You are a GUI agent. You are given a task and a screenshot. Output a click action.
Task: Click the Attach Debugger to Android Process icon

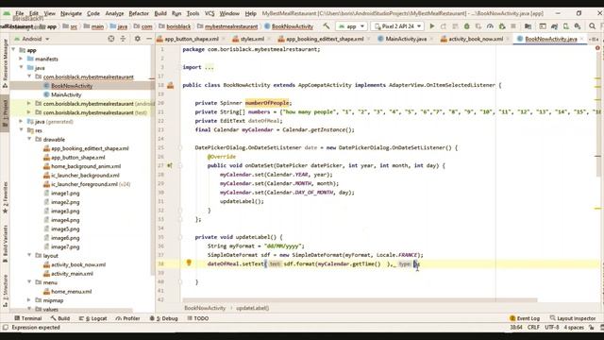click(x=501, y=26)
